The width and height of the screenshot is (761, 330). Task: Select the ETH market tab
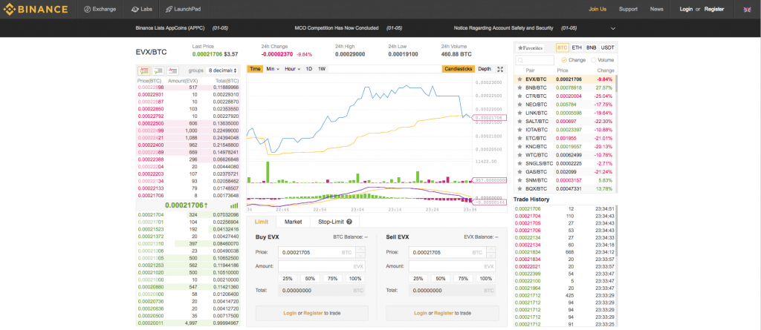pyautogui.click(x=577, y=47)
